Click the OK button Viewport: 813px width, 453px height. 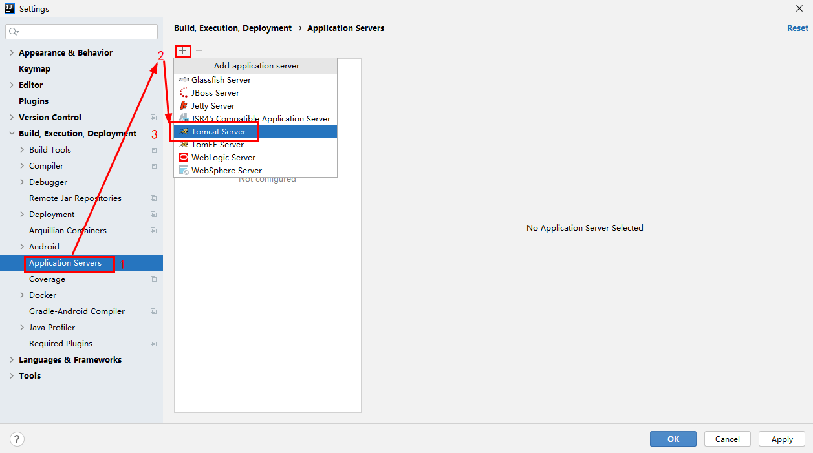pyautogui.click(x=673, y=439)
